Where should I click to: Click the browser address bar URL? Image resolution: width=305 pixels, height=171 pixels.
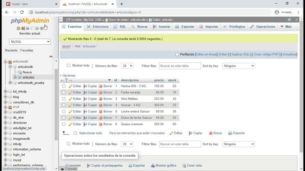coord(88,12)
